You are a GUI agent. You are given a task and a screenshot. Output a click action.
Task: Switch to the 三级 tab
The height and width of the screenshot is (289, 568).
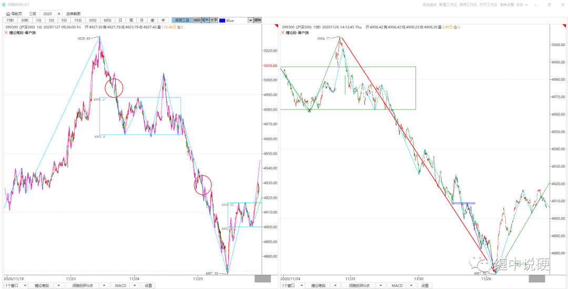pos(33,13)
